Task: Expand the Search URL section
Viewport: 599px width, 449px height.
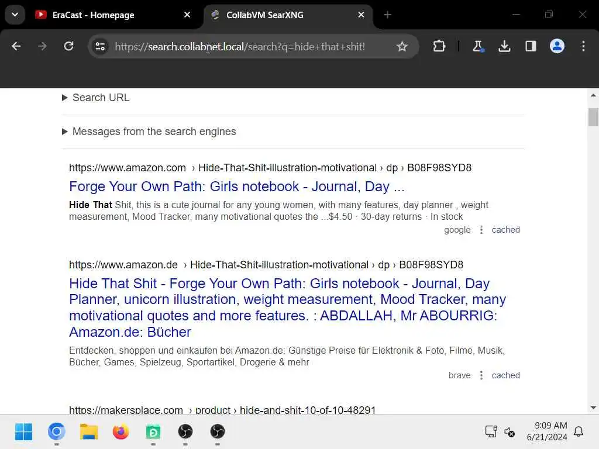Action: click(96, 98)
